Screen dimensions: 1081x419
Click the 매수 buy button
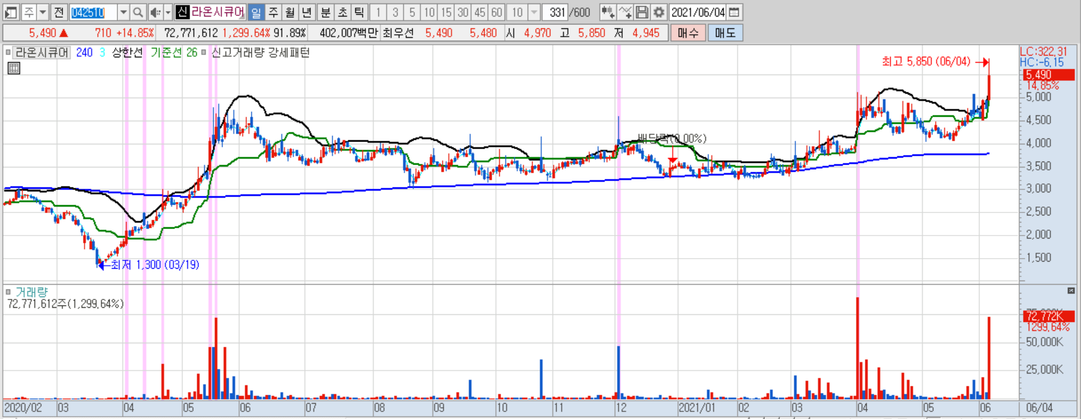(x=688, y=33)
